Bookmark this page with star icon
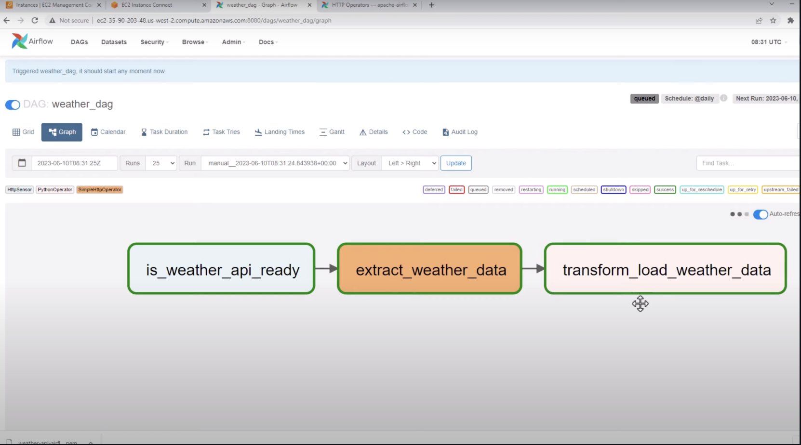Viewport: 801px width, 445px height. pyautogui.click(x=773, y=20)
